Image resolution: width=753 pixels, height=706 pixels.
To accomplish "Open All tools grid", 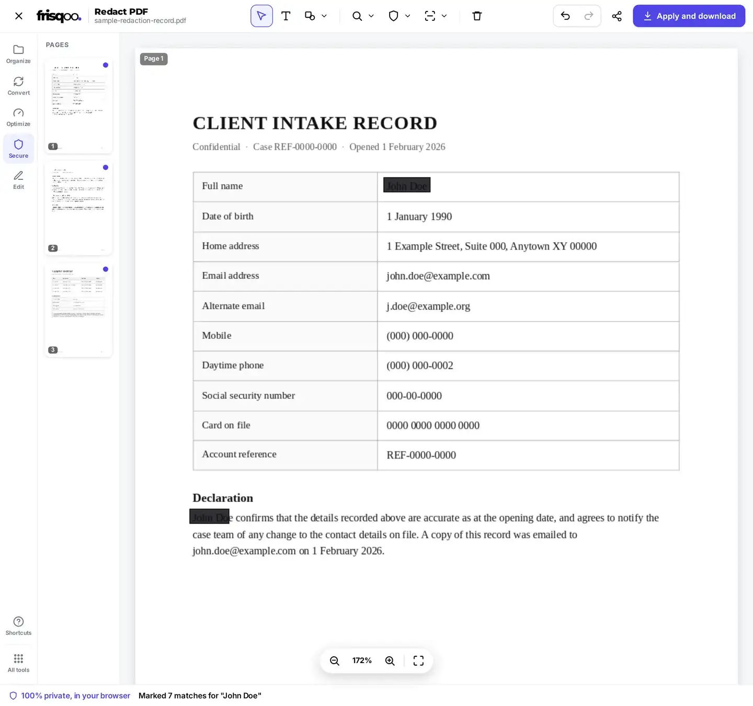I will coord(19,663).
